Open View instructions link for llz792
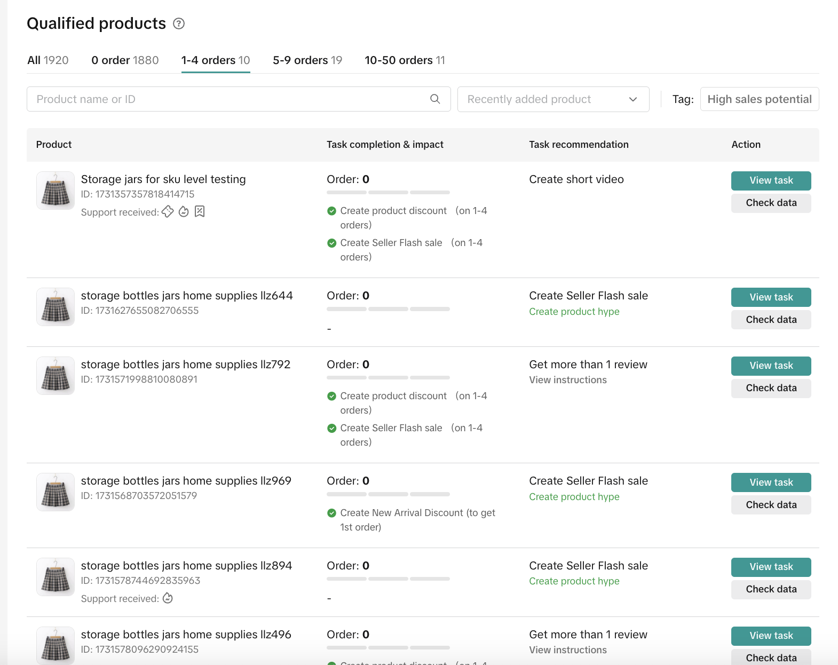The image size is (838, 665). [x=567, y=380]
